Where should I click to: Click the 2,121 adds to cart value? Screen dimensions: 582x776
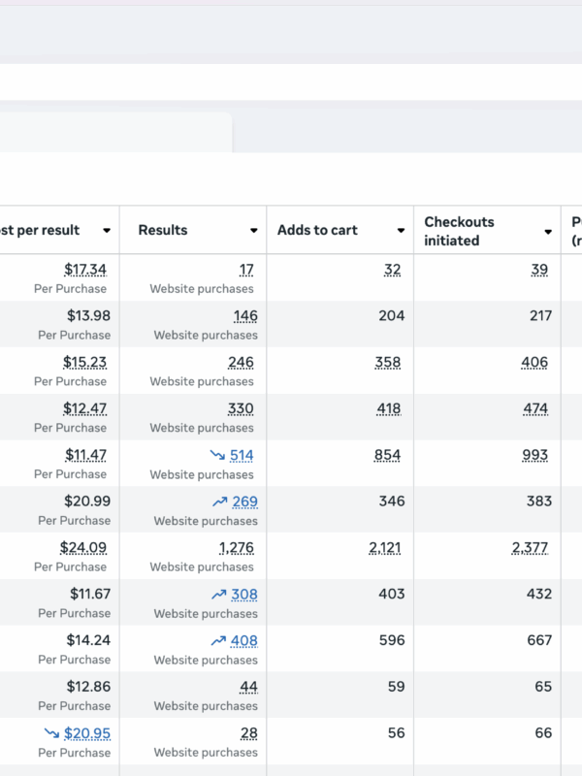pos(385,548)
